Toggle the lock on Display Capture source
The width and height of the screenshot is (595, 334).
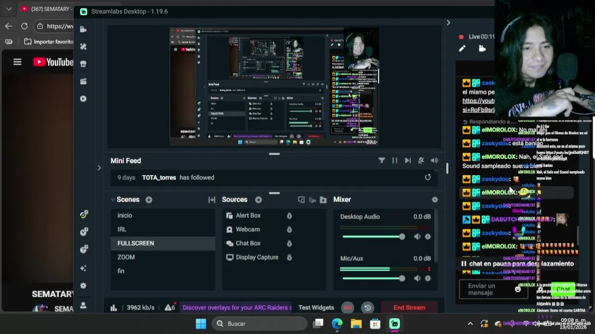tap(289, 257)
